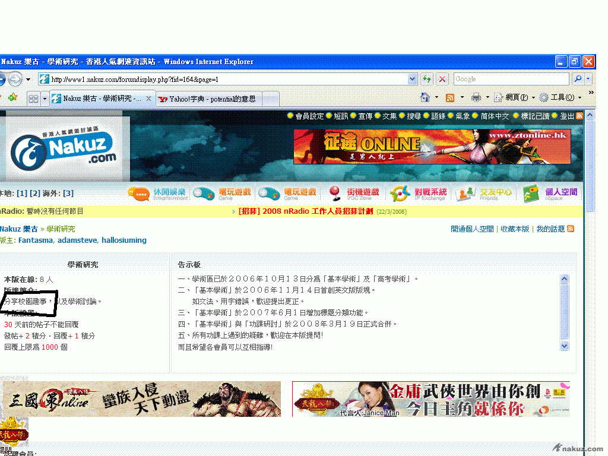
Task: Click 標記已讀 mark as read
Action: coord(535,116)
